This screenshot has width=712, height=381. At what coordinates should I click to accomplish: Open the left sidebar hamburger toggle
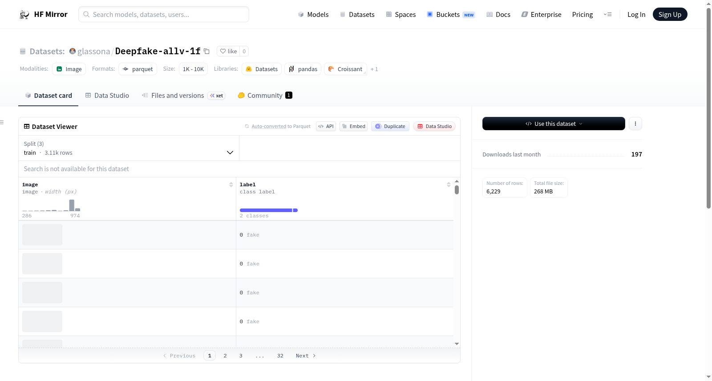point(2,122)
